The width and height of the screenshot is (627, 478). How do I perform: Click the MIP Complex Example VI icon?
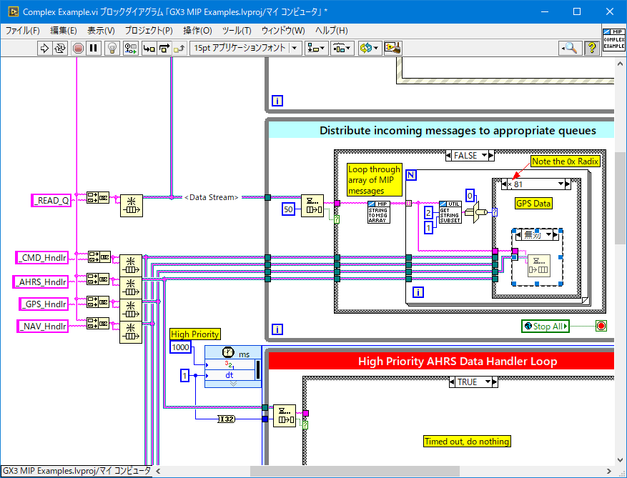pyautogui.click(x=614, y=39)
